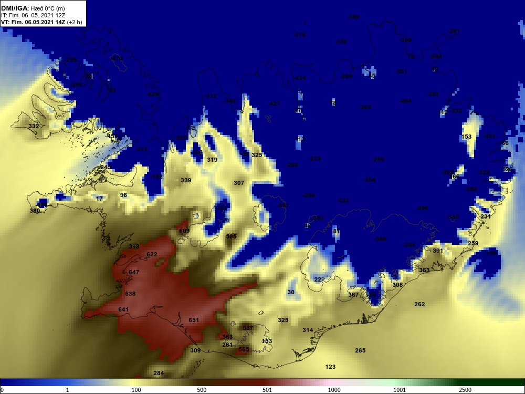Click the map value -162
The image size is (525, 394).
[156, 177]
